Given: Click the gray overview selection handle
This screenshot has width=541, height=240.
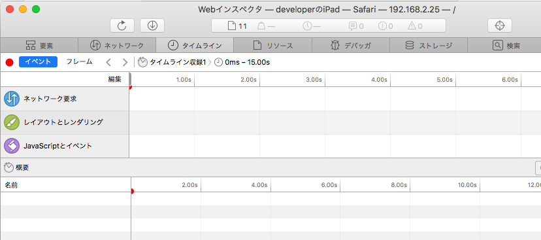Looking at the screenshot, I should coord(131,79).
